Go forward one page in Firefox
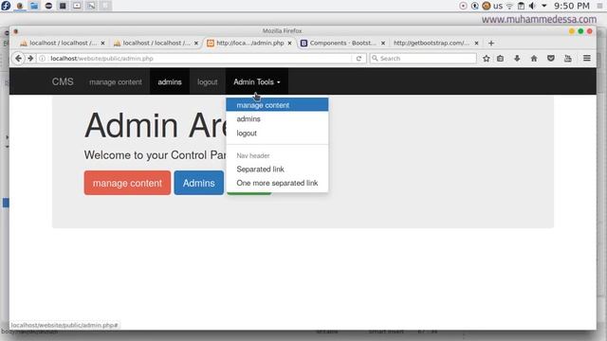This screenshot has width=607, height=341. [x=30, y=59]
